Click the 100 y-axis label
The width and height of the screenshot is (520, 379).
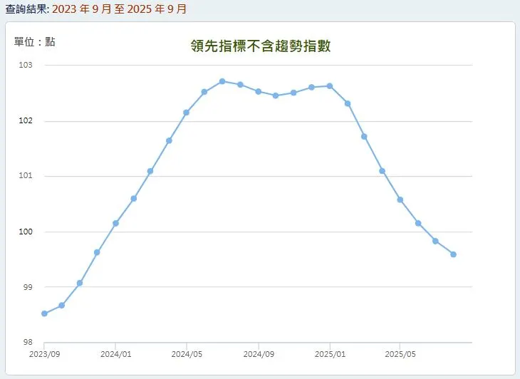(26, 232)
